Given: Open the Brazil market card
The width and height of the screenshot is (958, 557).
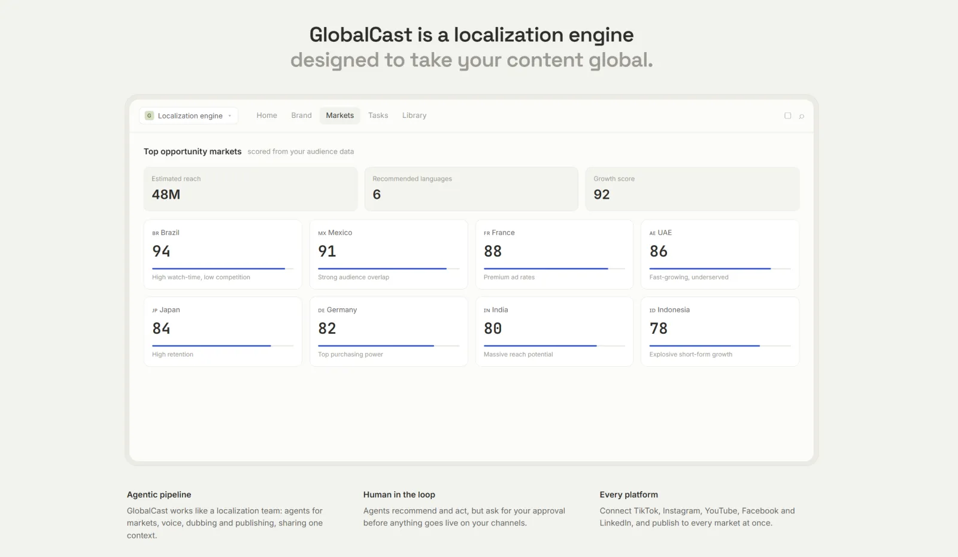Looking at the screenshot, I should point(223,254).
